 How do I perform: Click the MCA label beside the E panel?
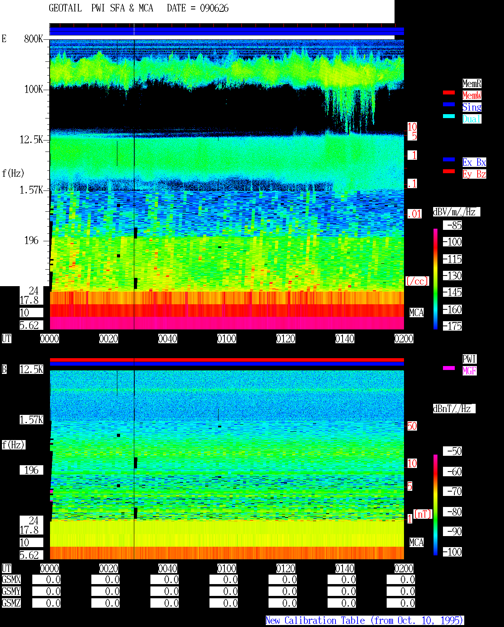[x=416, y=313]
